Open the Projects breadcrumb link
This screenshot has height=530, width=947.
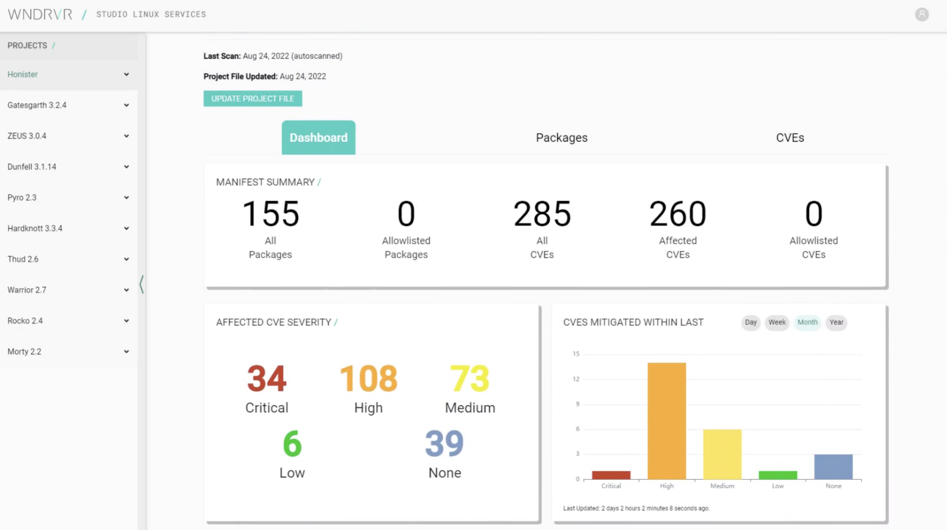[x=27, y=45]
